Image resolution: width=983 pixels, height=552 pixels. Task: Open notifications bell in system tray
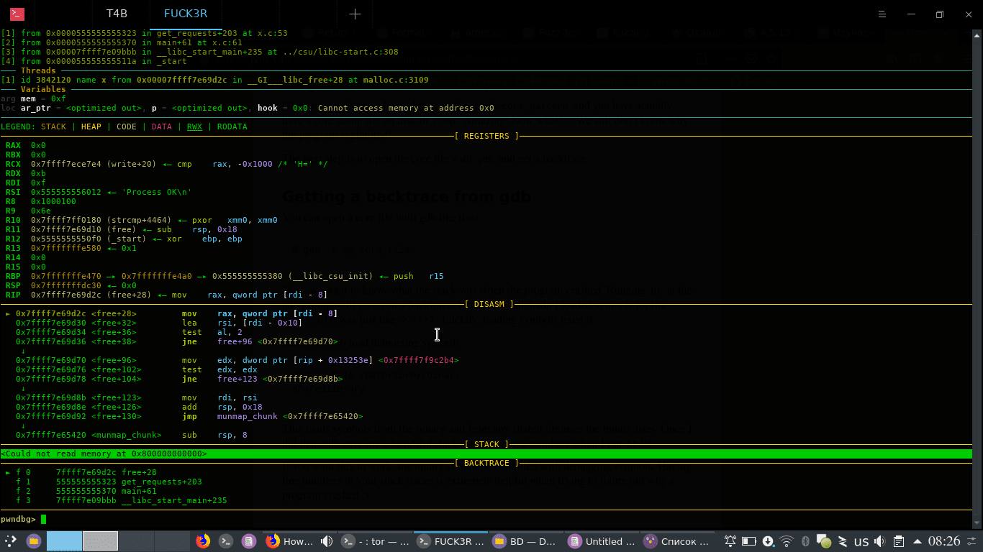point(730,541)
